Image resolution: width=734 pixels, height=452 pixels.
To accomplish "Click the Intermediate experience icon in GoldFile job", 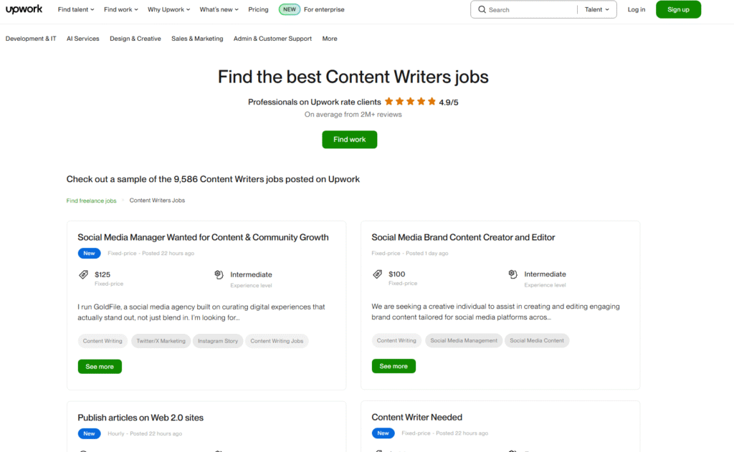I will [219, 274].
